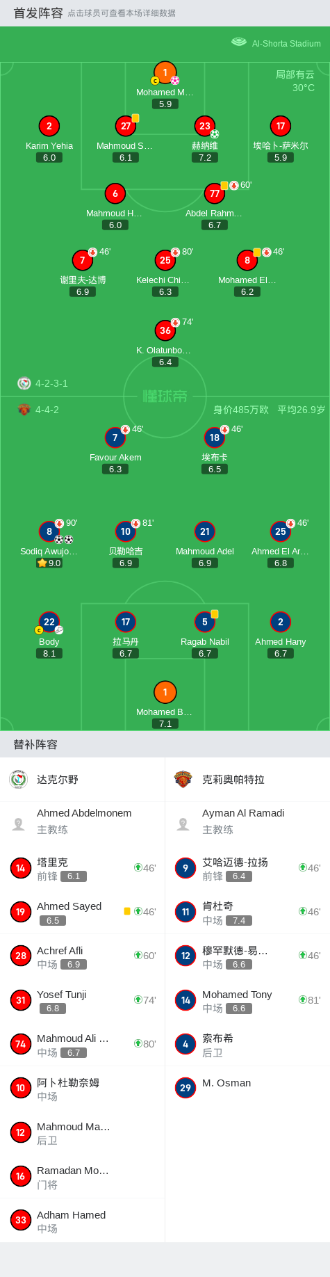This screenshot has width=330, height=1277.
Task: Open the 达克尔野 team logo in substitutes
Action: coord(19,780)
